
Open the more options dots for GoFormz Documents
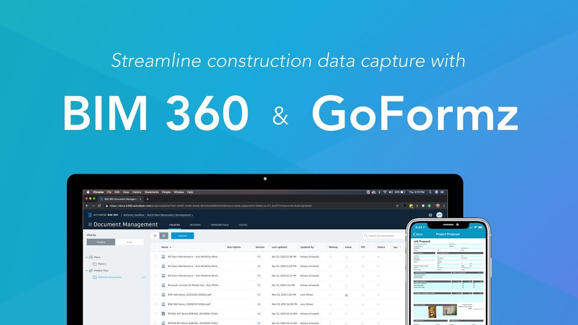(x=143, y=277)
